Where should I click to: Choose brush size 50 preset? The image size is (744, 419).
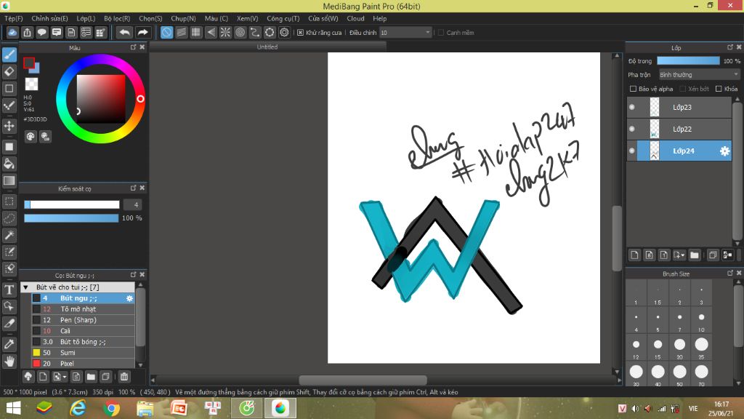coord(679,375)
